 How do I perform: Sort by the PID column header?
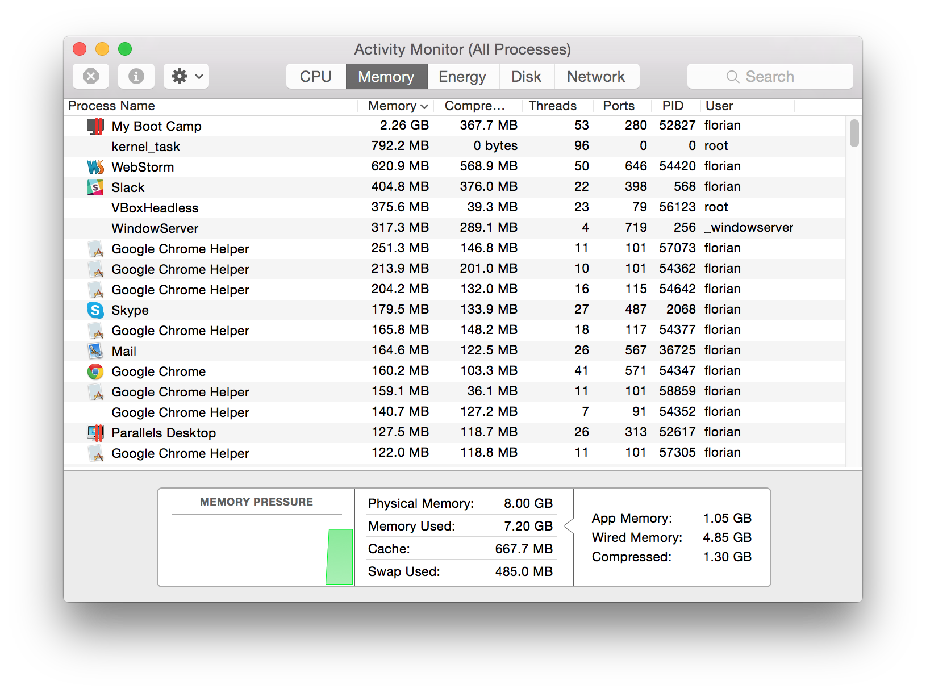point(673,106)
